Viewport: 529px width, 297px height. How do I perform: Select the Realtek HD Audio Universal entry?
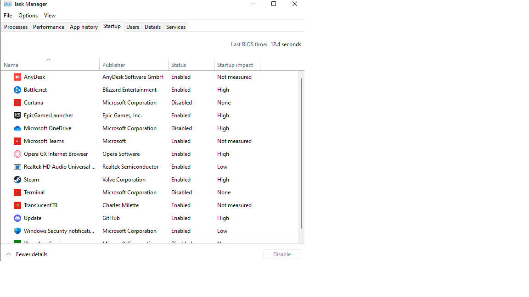coord(150,167)
